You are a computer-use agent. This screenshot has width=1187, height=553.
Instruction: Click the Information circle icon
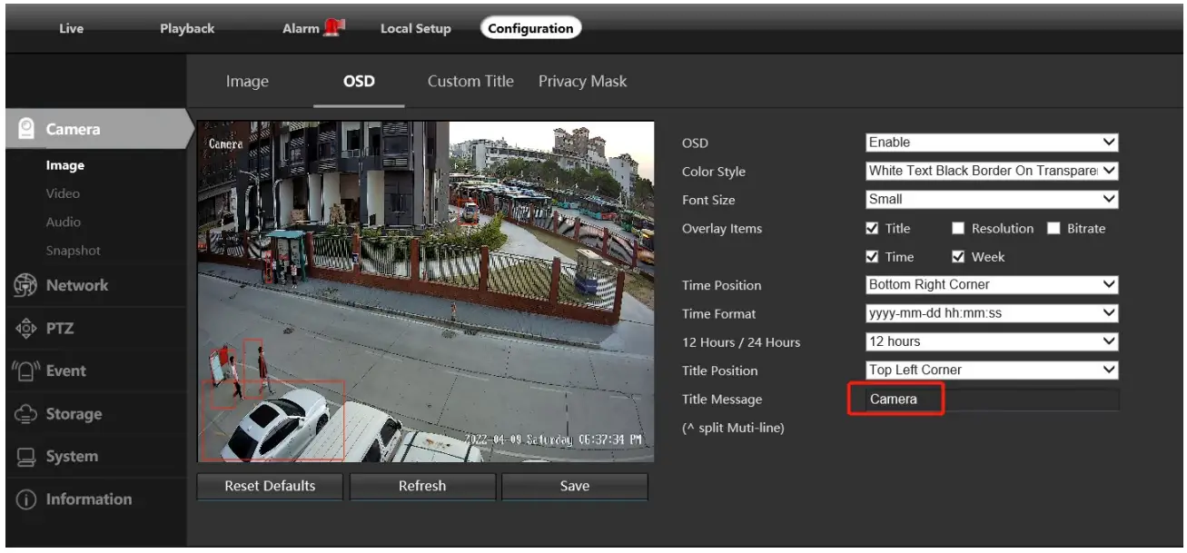25,499
